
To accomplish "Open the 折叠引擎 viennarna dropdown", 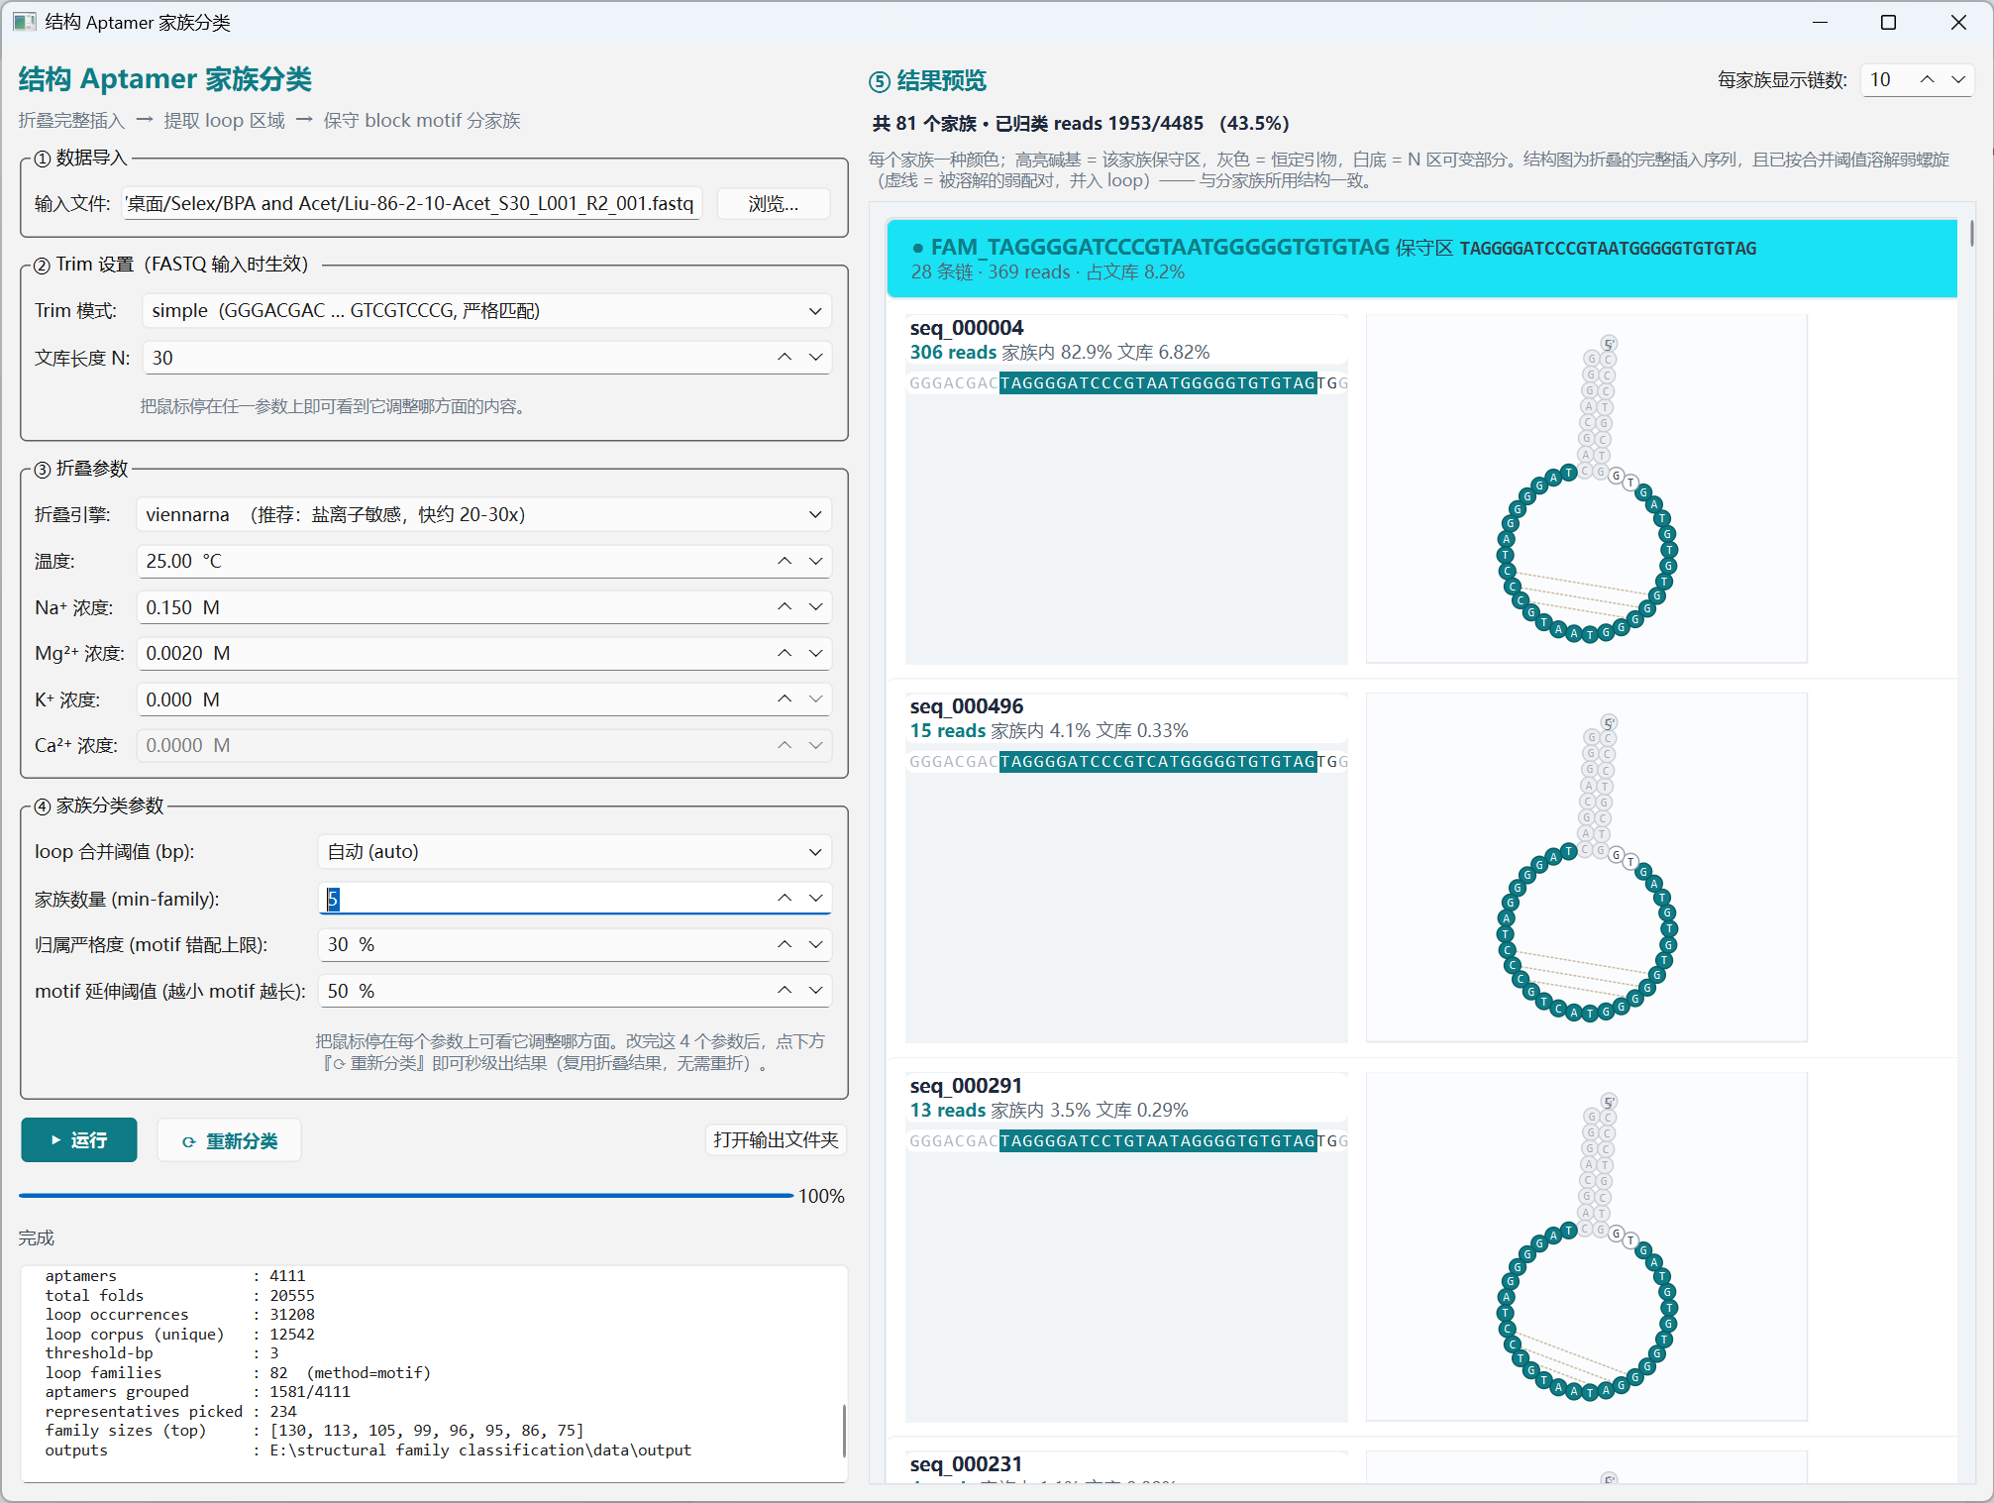I will [x=483, y=515].
